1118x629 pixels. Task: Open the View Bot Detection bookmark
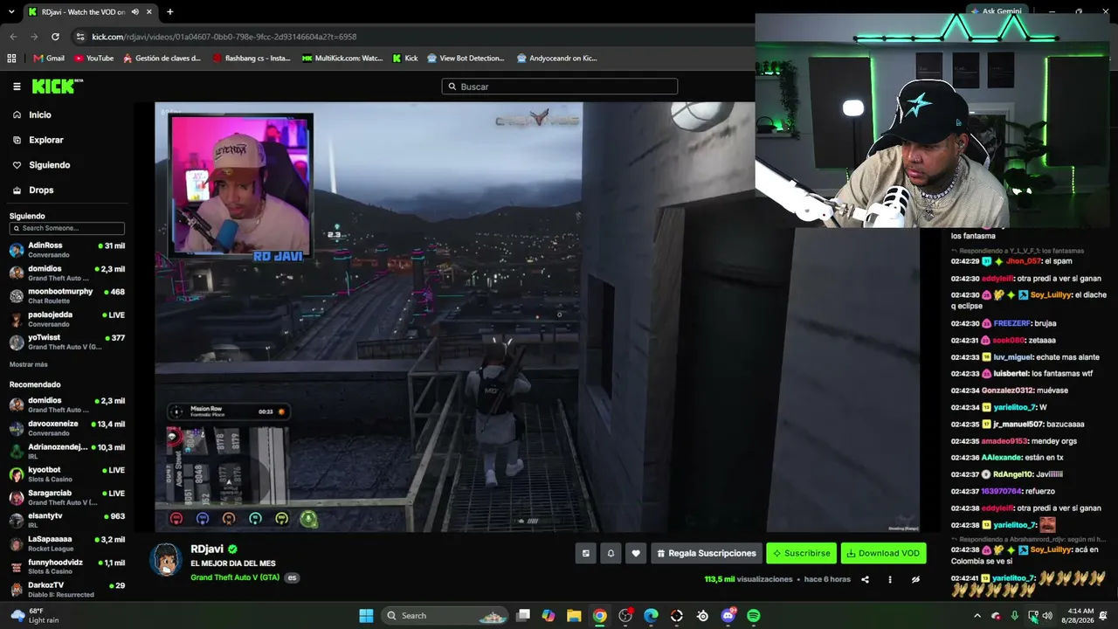click(x=466, y=59)
